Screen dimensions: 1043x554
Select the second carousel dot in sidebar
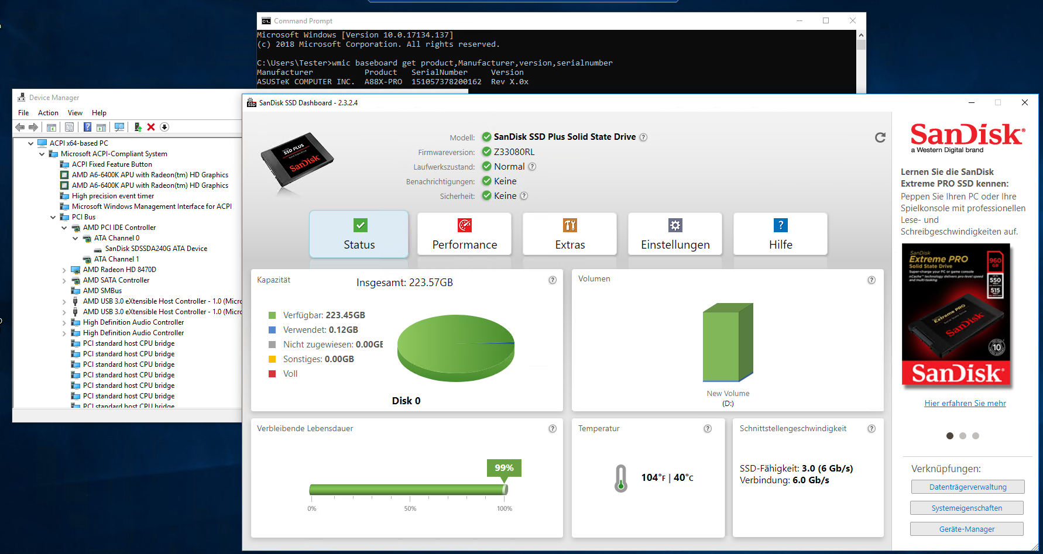click(x=963, y=436)
